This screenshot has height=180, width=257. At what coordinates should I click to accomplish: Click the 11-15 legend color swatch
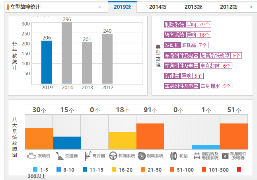pyautogui.click(x=85, y=170)
